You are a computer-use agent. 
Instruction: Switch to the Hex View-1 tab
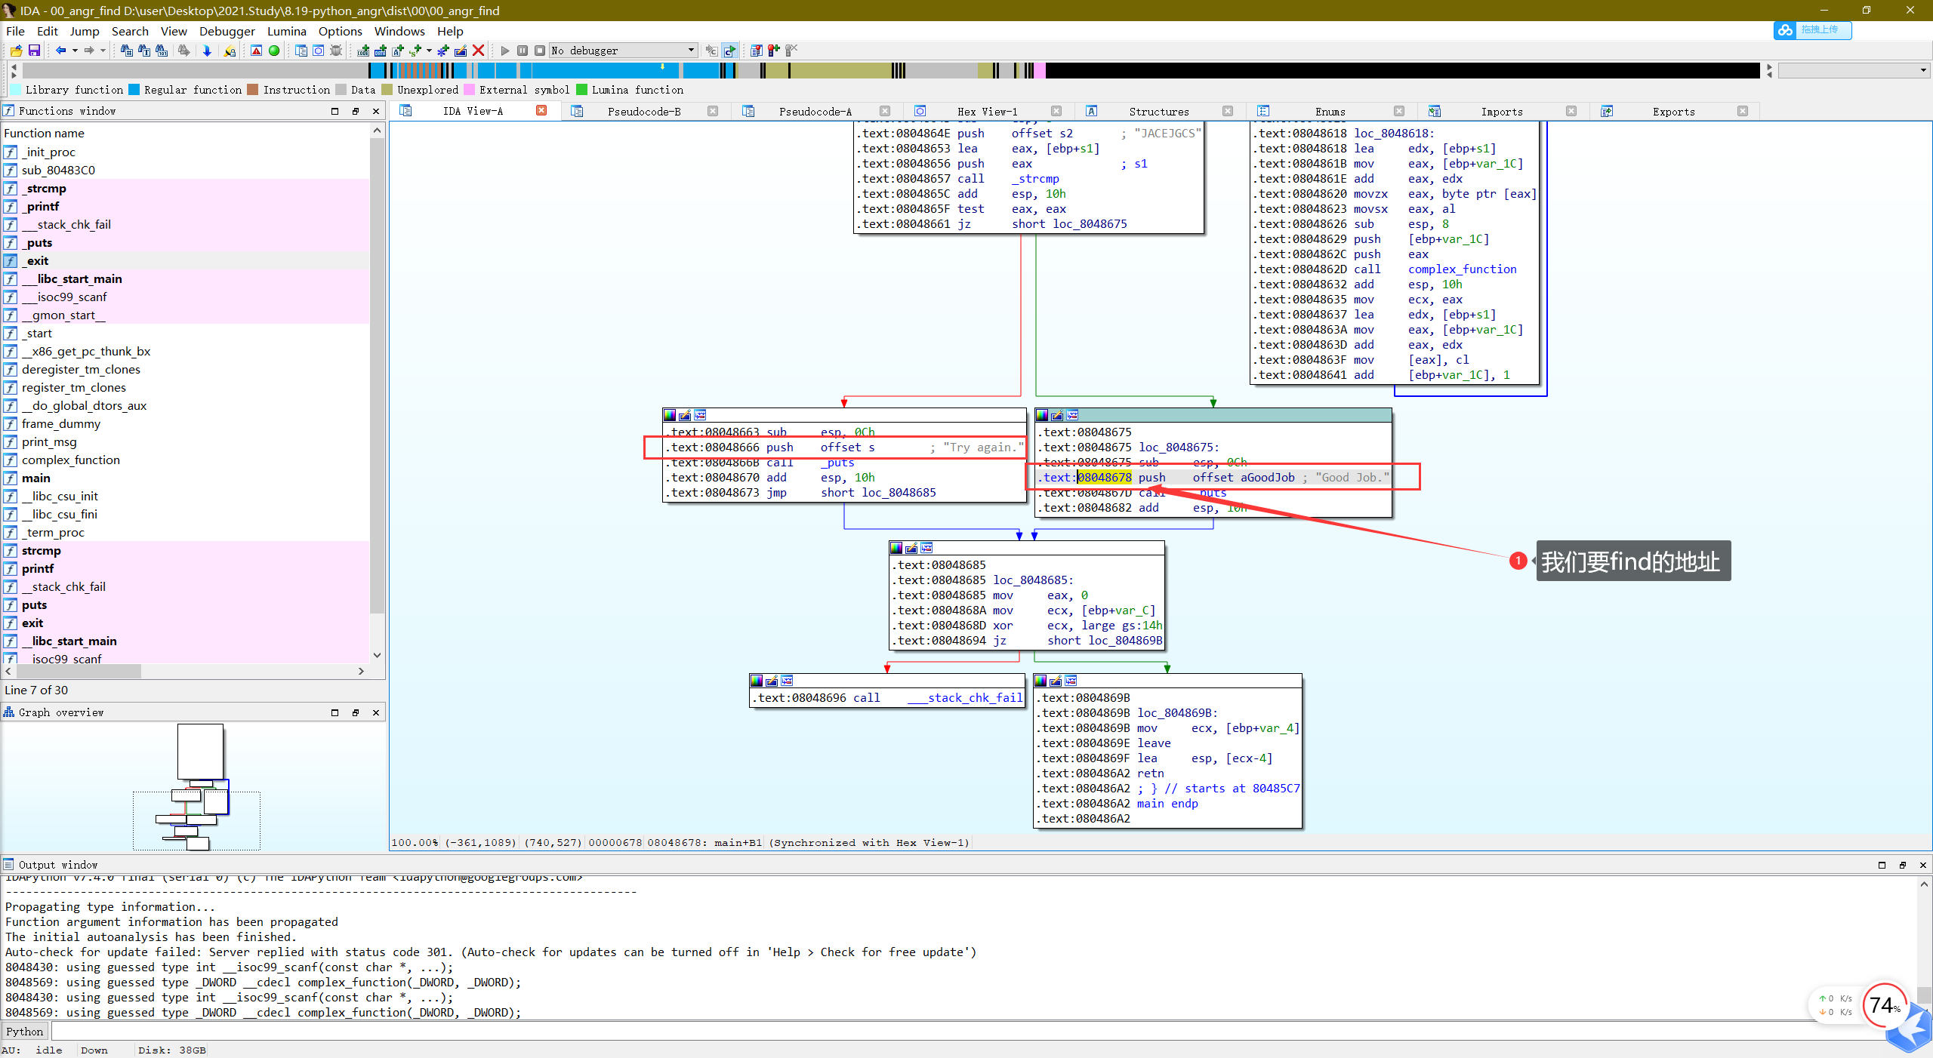tap(986, 111)
